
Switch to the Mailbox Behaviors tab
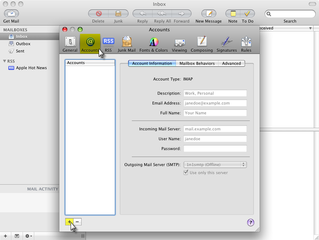point(197,63)
